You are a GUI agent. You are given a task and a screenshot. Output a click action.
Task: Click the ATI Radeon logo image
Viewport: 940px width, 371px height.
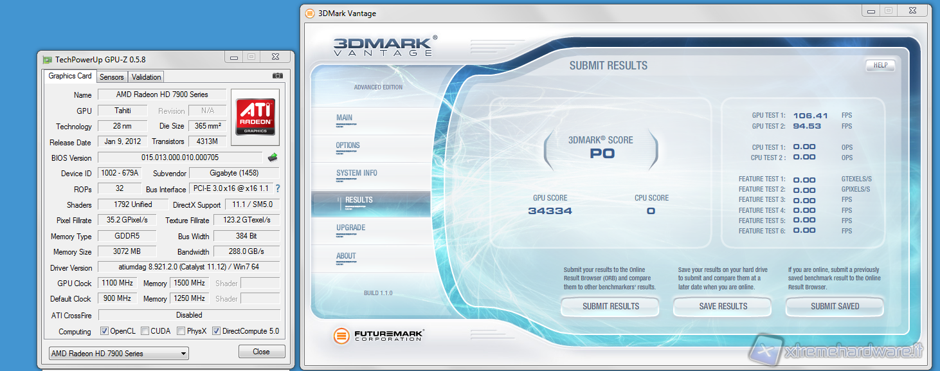point(255,116)
